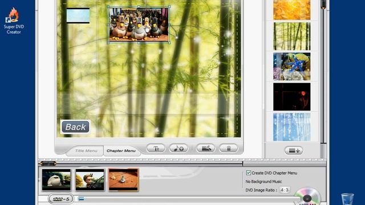Click the birds chapter thumbnail in preview
Viewport: 365px width, 205px height.
click(x=139, y=24)
